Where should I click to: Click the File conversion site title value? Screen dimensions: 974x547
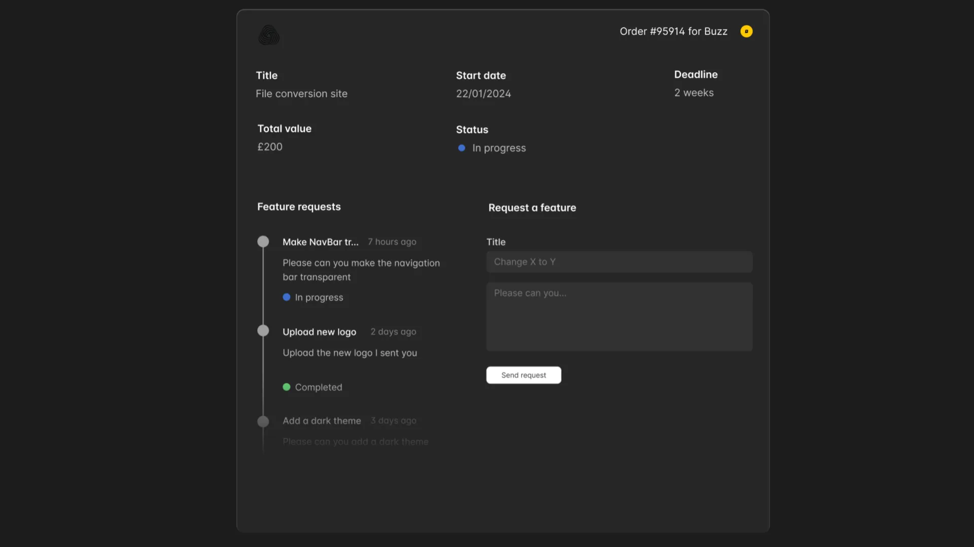(301, 94)
